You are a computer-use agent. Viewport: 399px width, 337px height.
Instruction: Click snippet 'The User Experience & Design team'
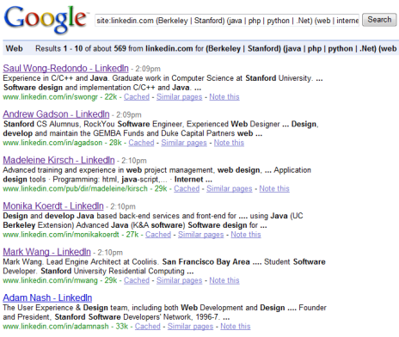tap(65, 308)
